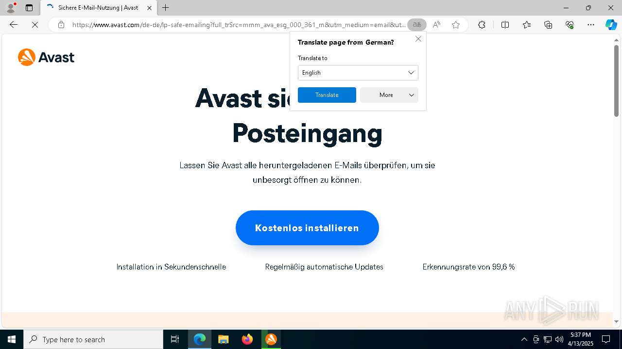Open Browser essentials heart icon

(x=570, y=25)
